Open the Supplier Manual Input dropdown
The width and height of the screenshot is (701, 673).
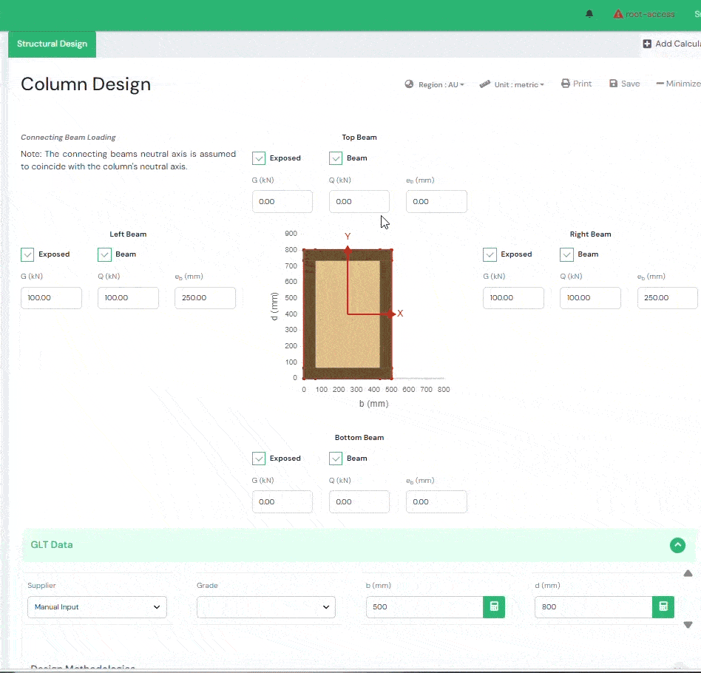(x=97, y=607)
